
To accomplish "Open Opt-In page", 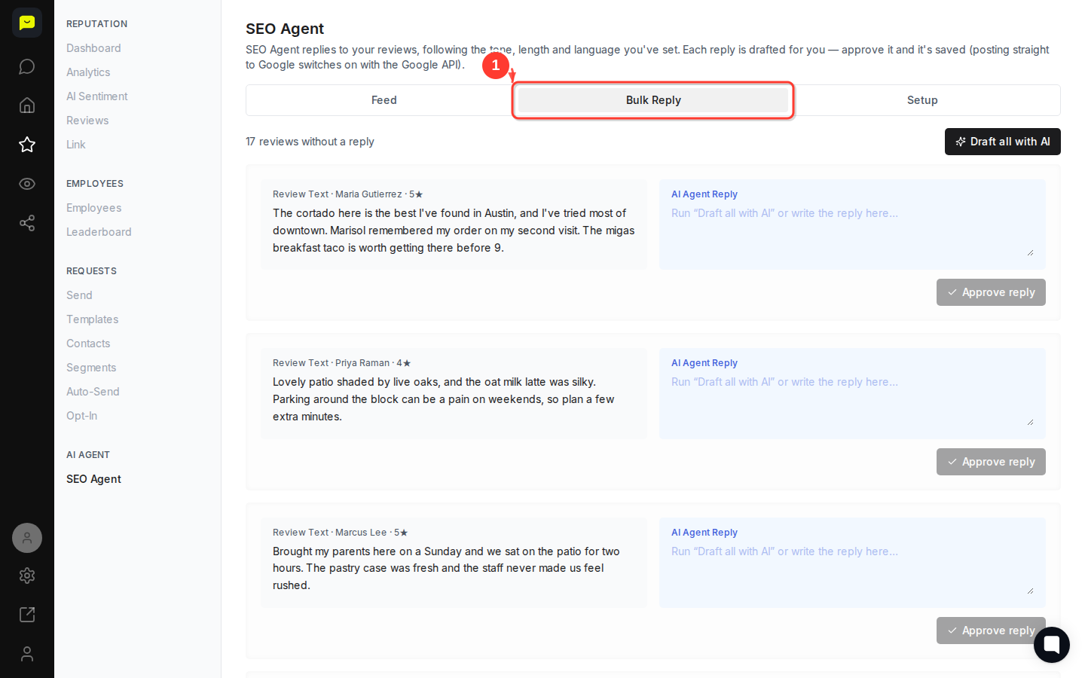I will coord(81,416).
